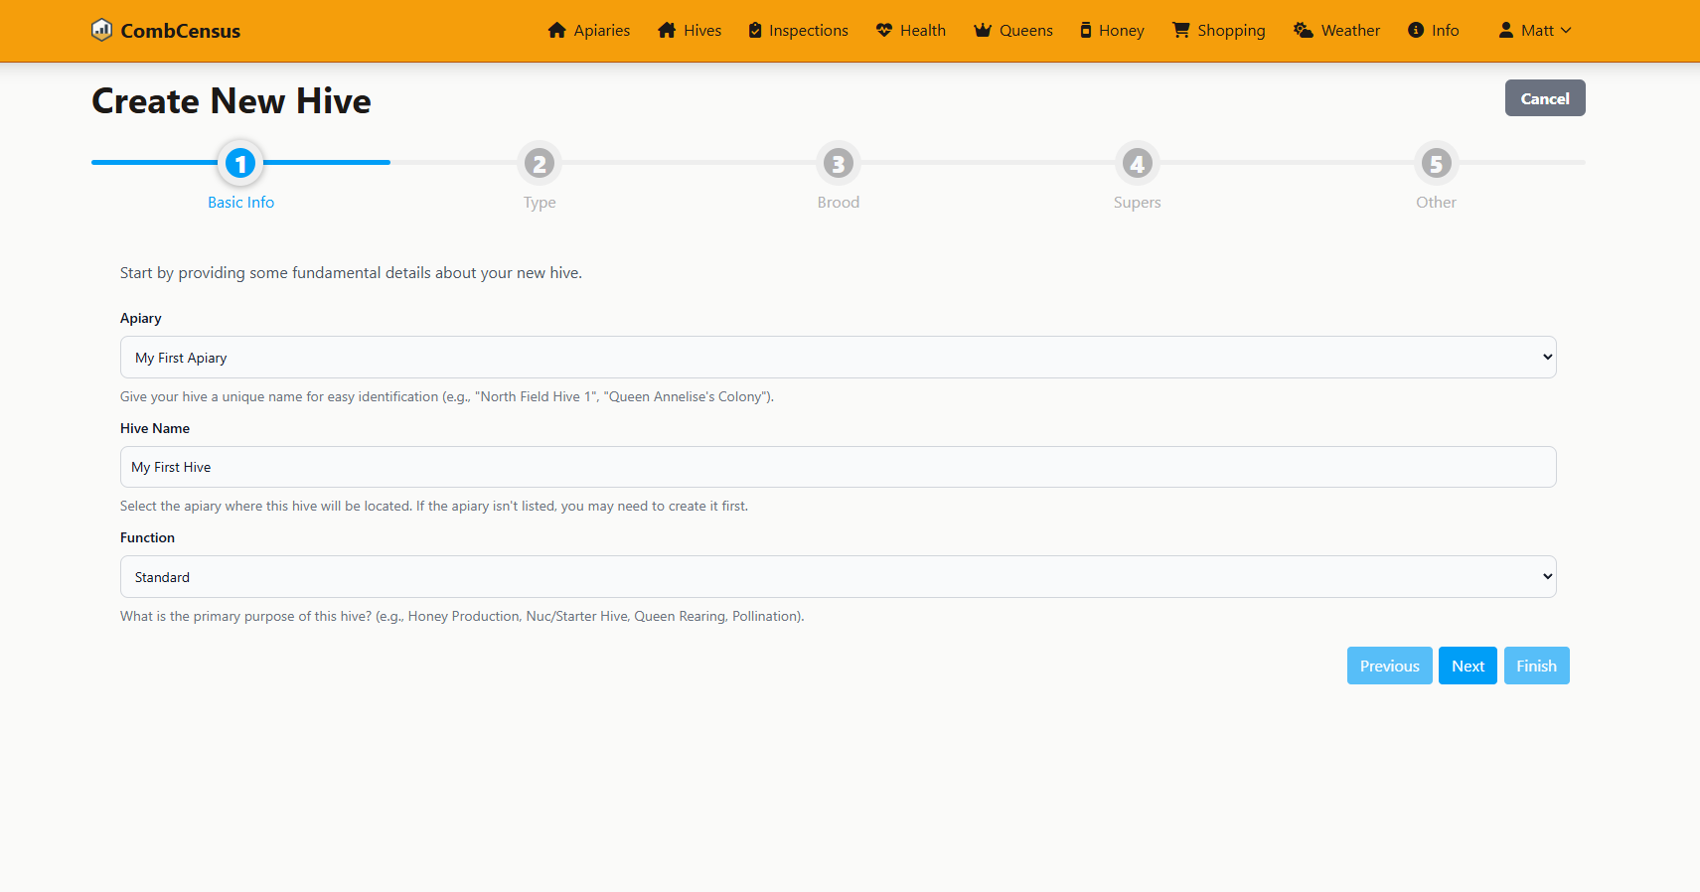Screen dimensions: 1700x892
Task: Click the Inspections clipboard icon
Action: pyautogui.click(x=755, y=30)
